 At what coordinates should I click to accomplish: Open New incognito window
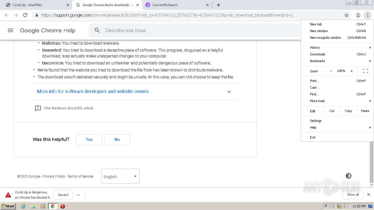(x=337, y=38)
